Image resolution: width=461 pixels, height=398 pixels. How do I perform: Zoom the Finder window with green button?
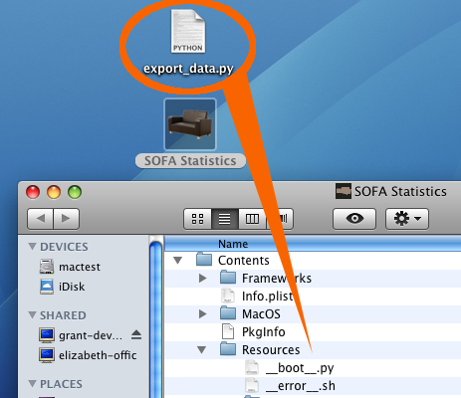coord(75,192)
